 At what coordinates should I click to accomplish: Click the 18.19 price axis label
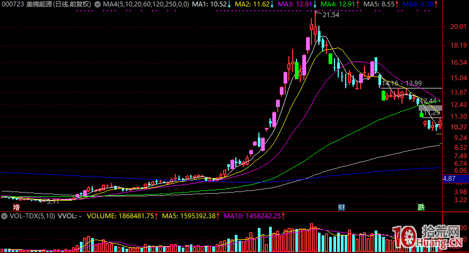click(458, 45)
